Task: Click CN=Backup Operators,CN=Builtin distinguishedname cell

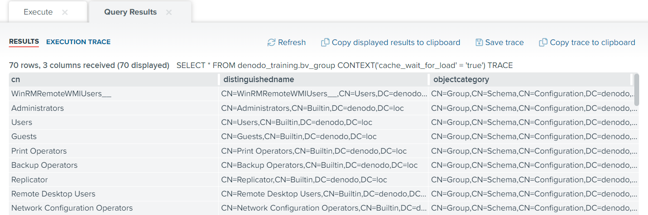Action: [323, 165]
